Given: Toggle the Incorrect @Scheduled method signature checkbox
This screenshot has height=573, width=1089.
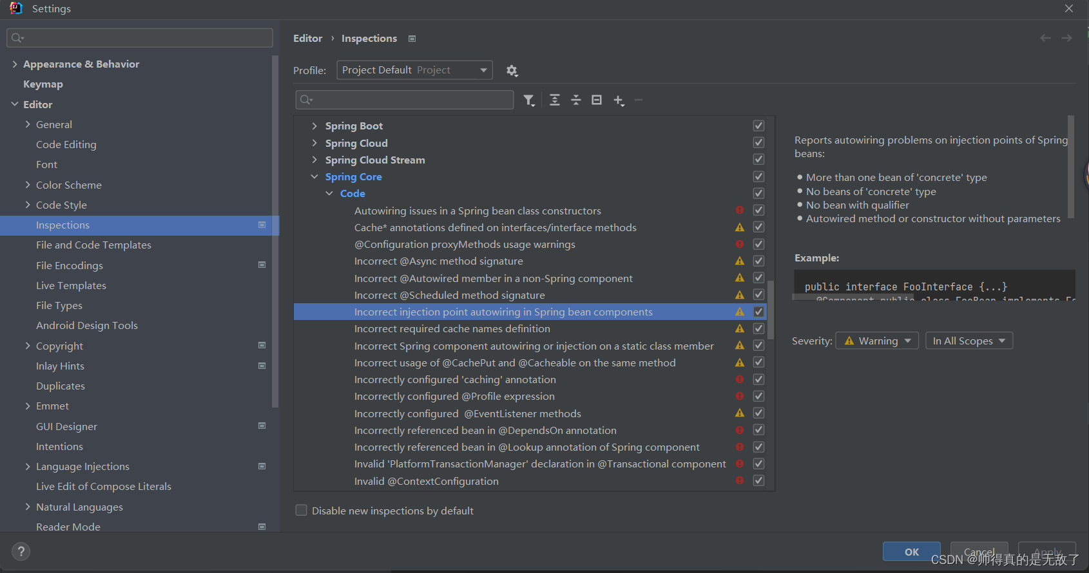Looking at the screenshot, I should 758,294.
